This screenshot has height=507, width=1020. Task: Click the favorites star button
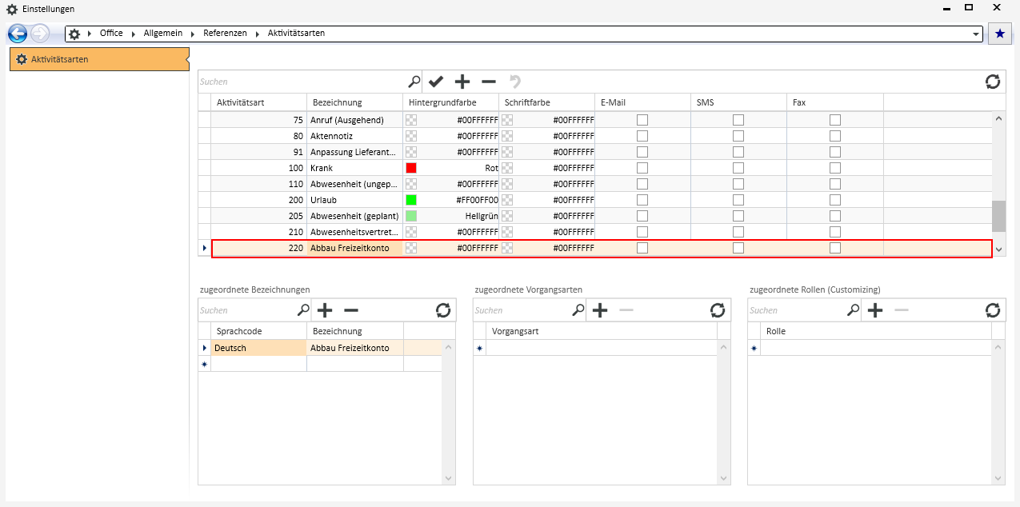click(x=999, y=34)
